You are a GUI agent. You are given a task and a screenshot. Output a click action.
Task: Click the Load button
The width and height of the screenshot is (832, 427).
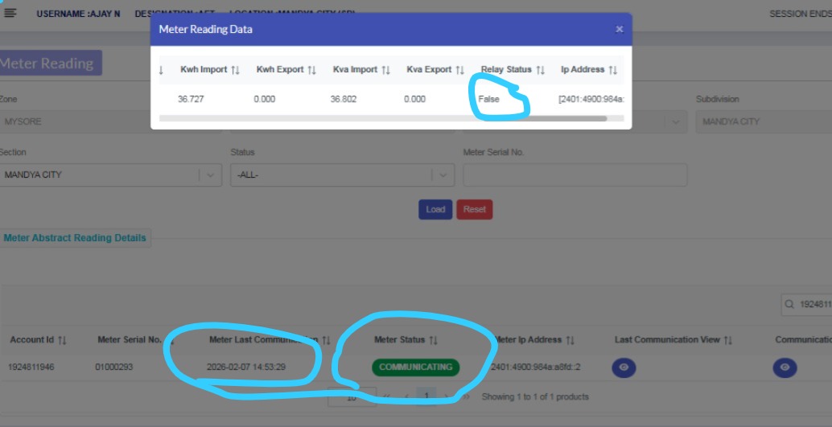pyautogui.click(x=435, y=210)
